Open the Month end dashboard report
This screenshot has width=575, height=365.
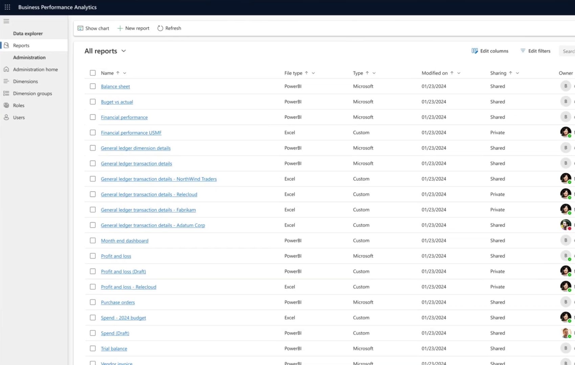124,241
